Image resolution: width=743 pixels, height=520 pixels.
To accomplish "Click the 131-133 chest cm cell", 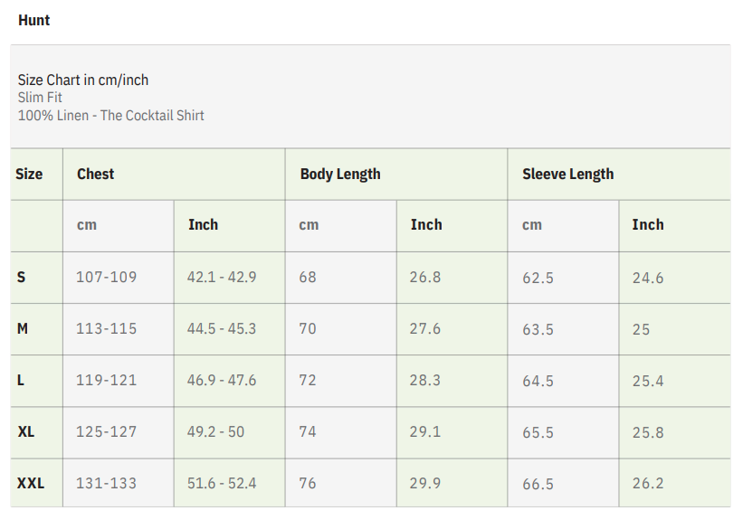I will click(x=107, y=483).
